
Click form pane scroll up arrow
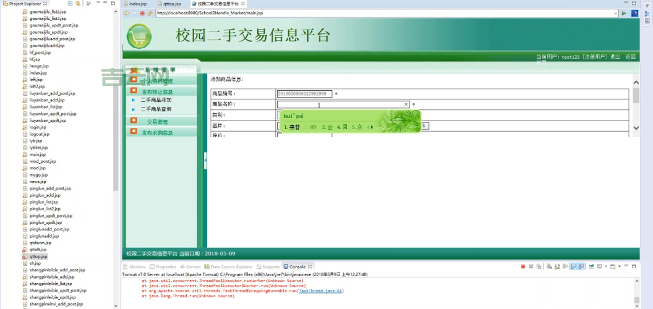636,83
